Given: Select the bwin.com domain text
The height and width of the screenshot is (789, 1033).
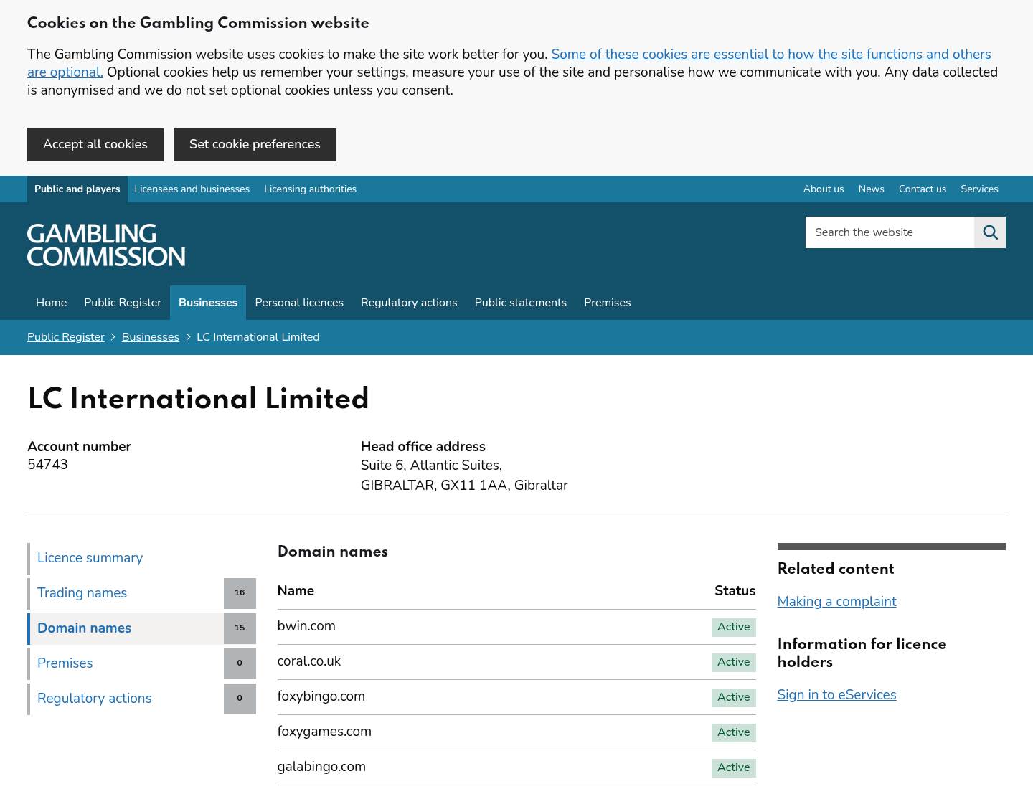Looking at the screenshot, I should point(306,626).
